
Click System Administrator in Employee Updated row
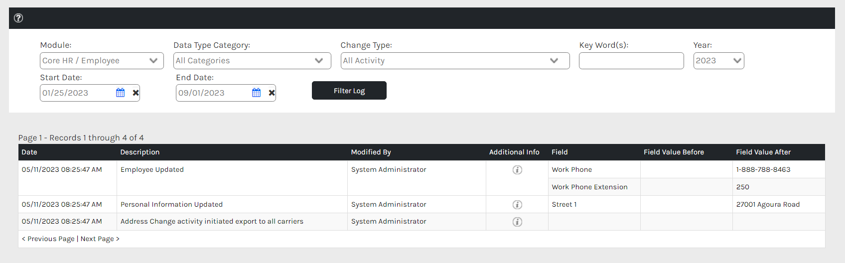[389, 170]
